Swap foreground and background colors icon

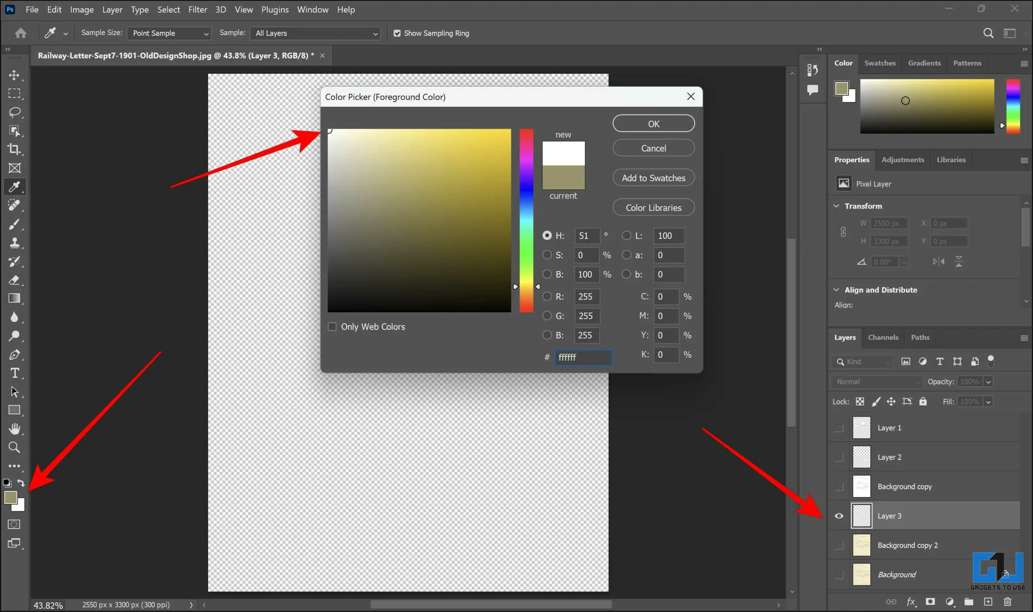[21, 482]
